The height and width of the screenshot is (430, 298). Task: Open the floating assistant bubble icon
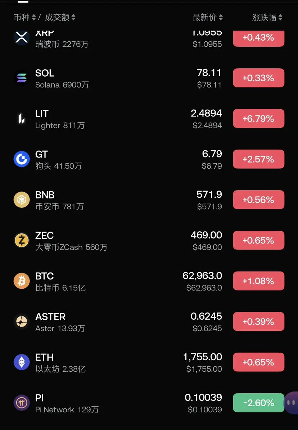coord(291,403)
